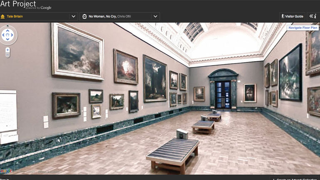This screenshot has width=320, height=180.
Task: Open the No Woman, No Cry artwork dropdown
Action: pos(120,17)
